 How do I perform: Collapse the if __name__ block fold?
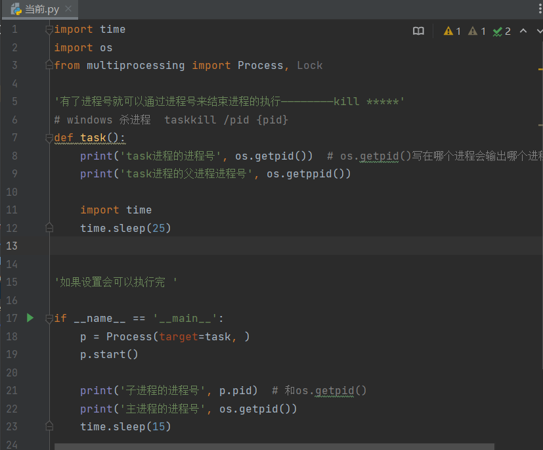click(49, 319)
